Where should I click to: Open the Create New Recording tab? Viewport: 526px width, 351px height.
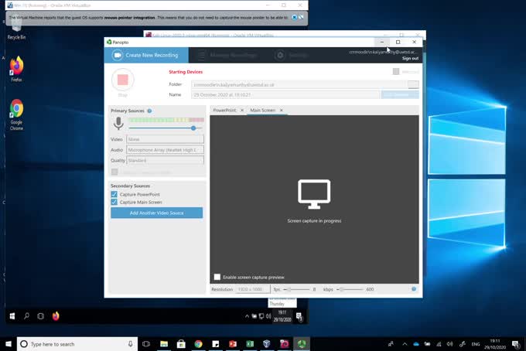(146, 55)
